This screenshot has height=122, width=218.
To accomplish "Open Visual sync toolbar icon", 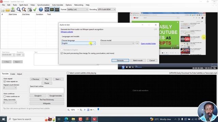I will tap(30, 9).
